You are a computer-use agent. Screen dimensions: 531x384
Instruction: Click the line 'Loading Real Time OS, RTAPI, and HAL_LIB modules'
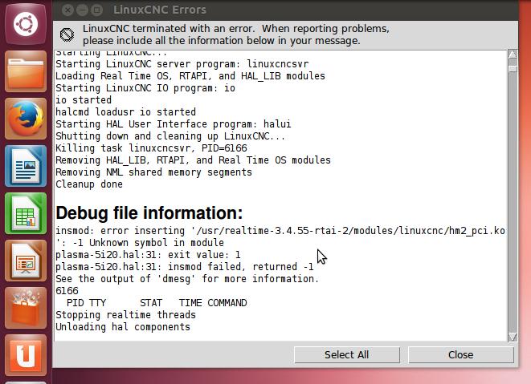coord(190,76)
